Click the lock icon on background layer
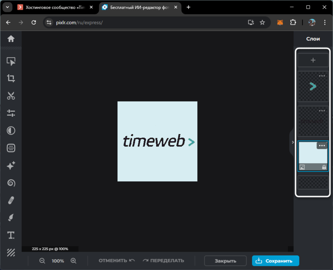333x270 pixels. [x=324, y=167]
